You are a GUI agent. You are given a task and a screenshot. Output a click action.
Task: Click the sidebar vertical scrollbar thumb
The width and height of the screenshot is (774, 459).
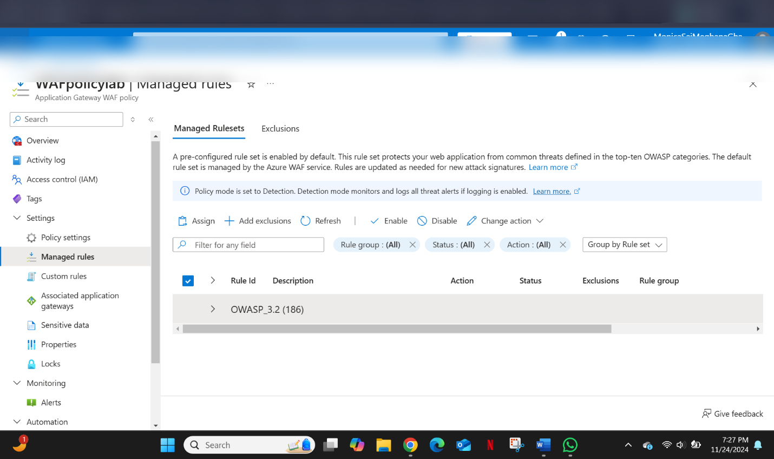point(155,252)
